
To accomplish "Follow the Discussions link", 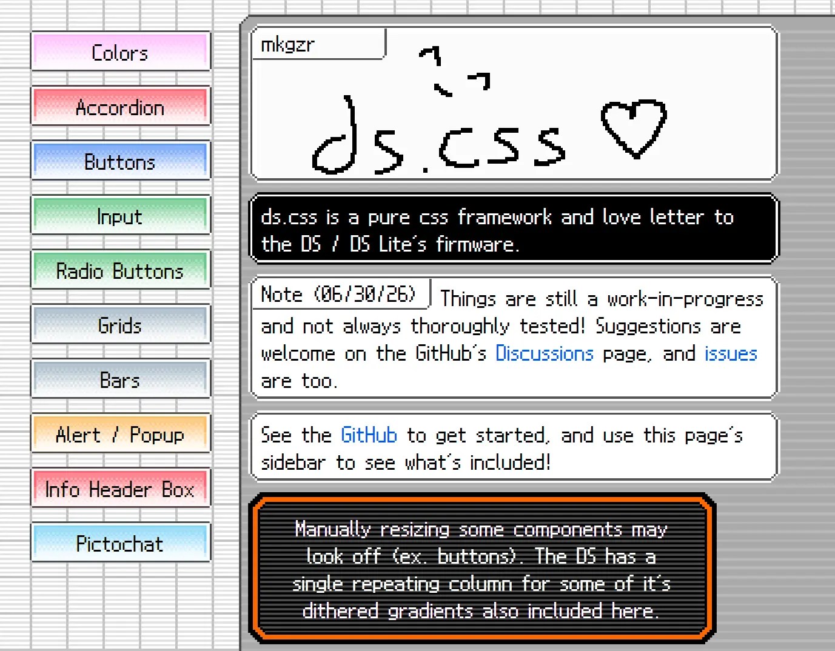I will 545,353.
